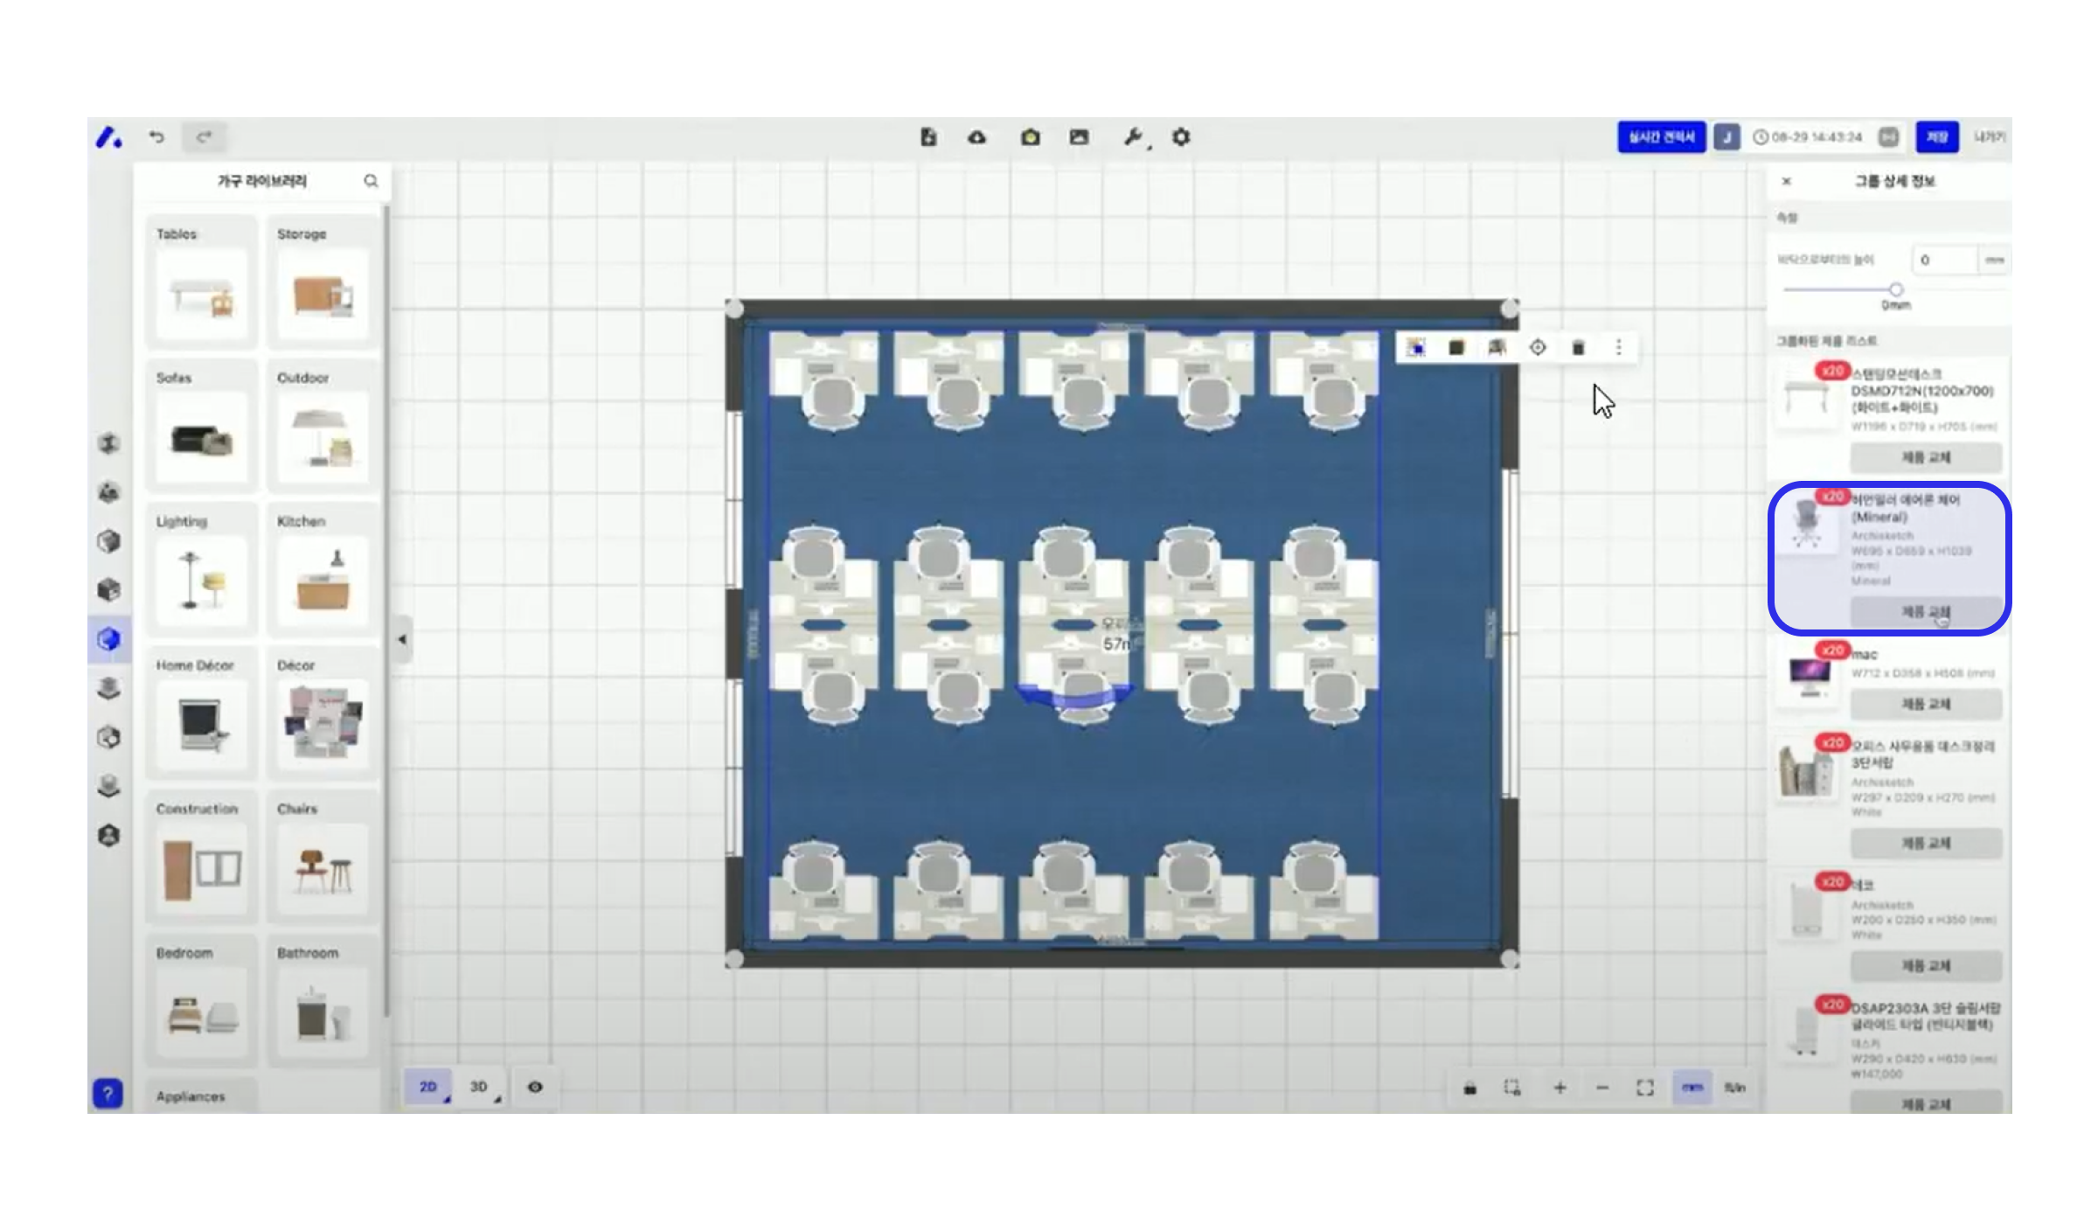Search the furniture library with magnifier icon
Viewport: 2098px width, 1231px height.
coord(371,181)
